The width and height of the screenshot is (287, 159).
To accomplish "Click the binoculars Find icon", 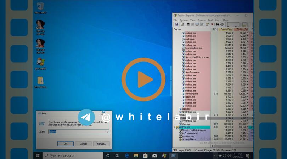I will [218, 24].
